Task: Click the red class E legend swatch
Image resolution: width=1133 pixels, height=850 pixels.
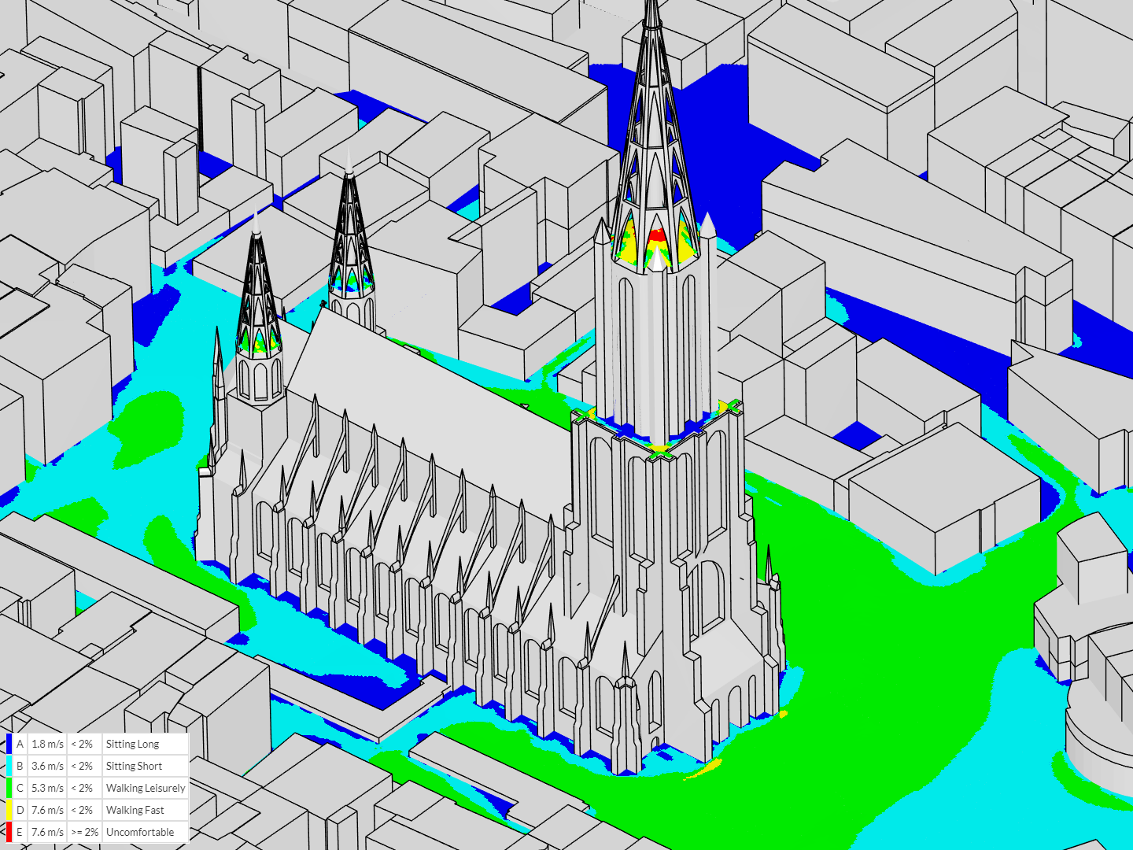Action: tap(9, 832)
